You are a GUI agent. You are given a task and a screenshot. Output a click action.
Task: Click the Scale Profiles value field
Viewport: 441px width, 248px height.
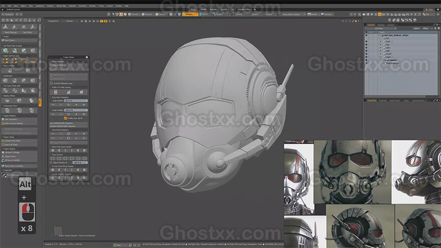(x=76, y=110)
